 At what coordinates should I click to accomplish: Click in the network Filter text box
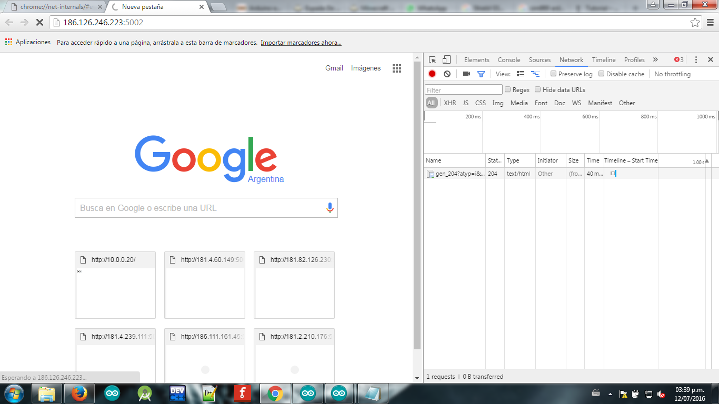click(464, 90)
